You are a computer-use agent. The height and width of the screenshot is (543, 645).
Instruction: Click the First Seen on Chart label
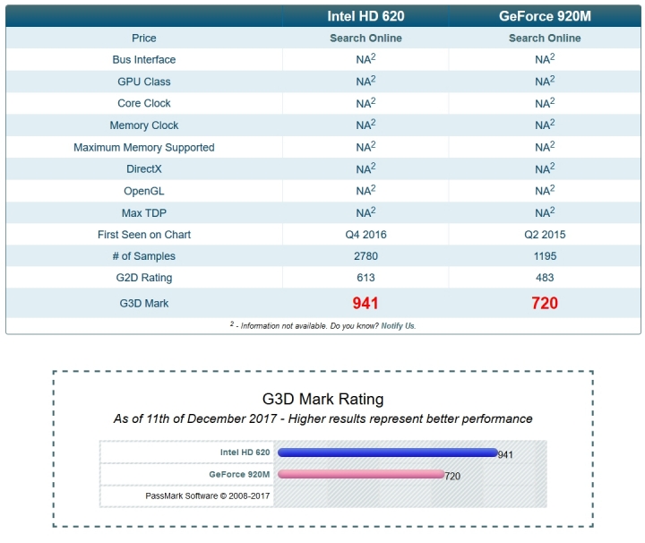(144, 235)
